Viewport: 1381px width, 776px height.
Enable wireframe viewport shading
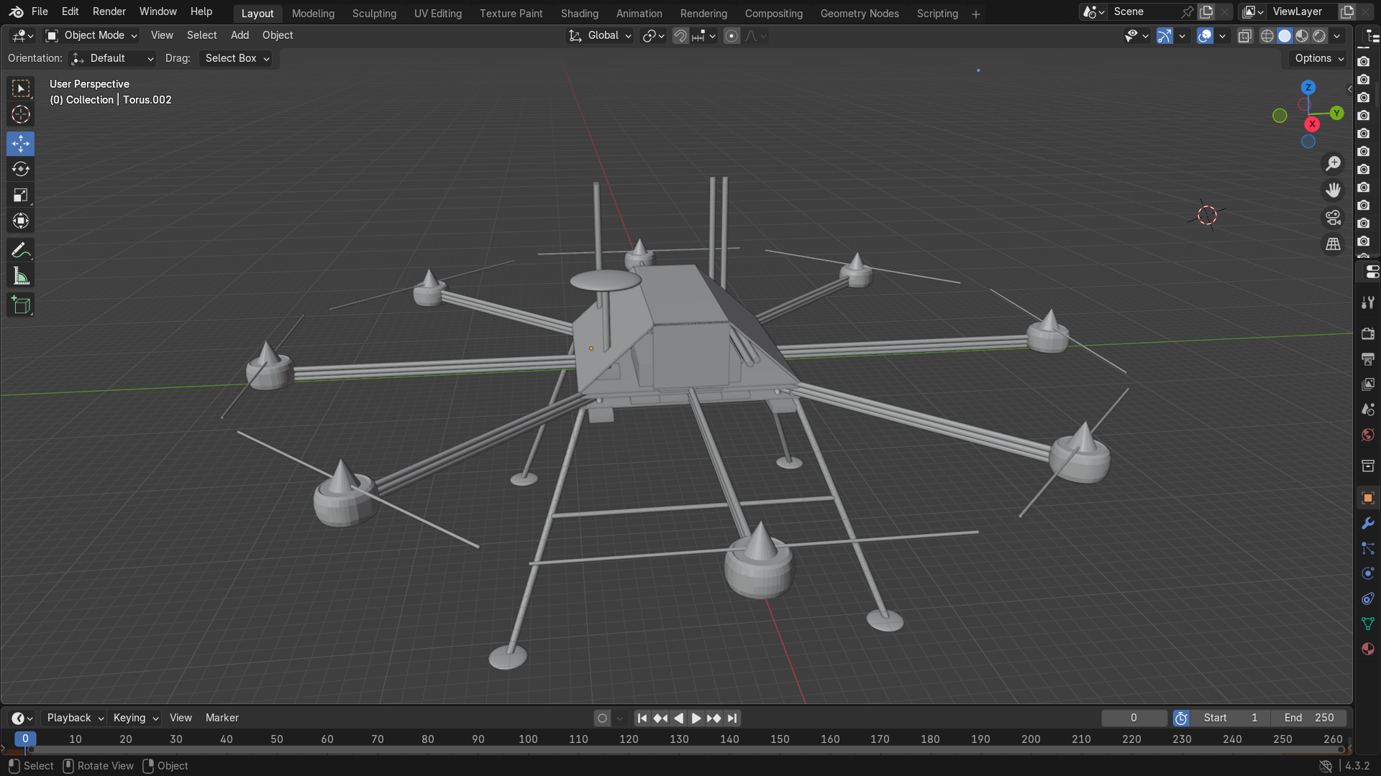point(1267,35)
